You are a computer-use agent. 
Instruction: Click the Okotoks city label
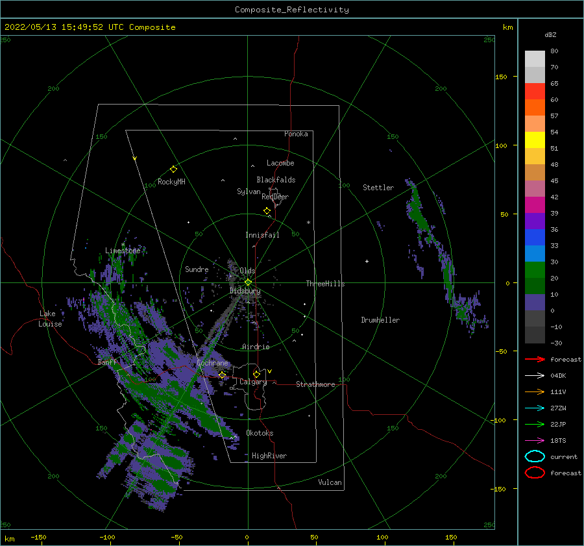[x=260, y=433]
